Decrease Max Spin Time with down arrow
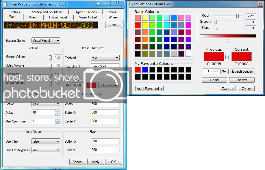This screenshot has height=170, width=265. (x=58, y=122)
